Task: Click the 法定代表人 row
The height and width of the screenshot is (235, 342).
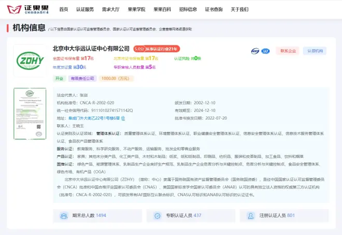Action: [x=72, y=95]
